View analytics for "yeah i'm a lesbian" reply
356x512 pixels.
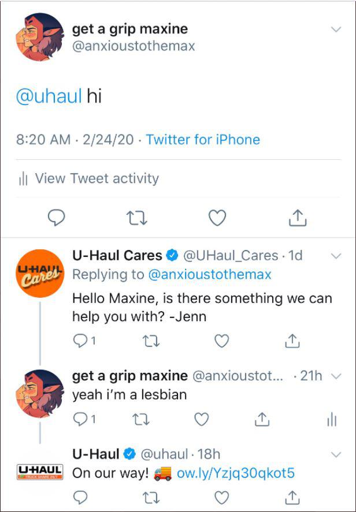click(x=331, y=419)
